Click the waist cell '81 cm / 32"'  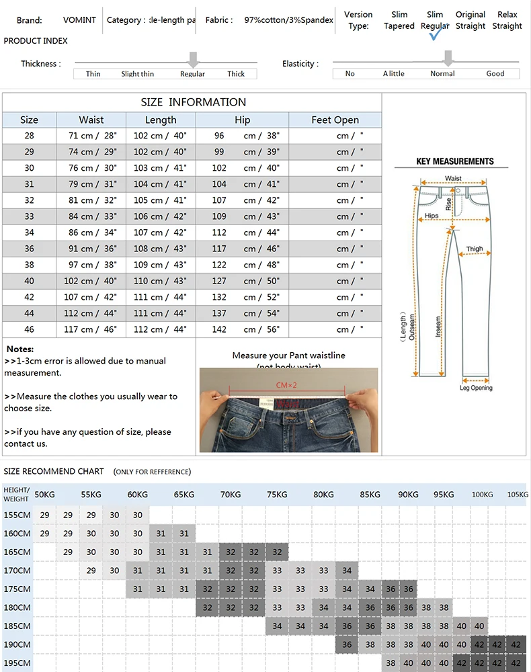pyautogui.click(x=93, y=200)
